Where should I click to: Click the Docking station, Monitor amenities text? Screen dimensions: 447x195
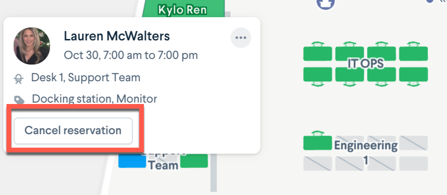point(95,99)
